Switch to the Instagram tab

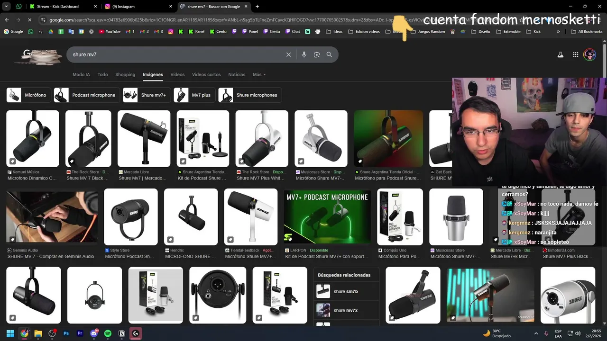(138, 7)
